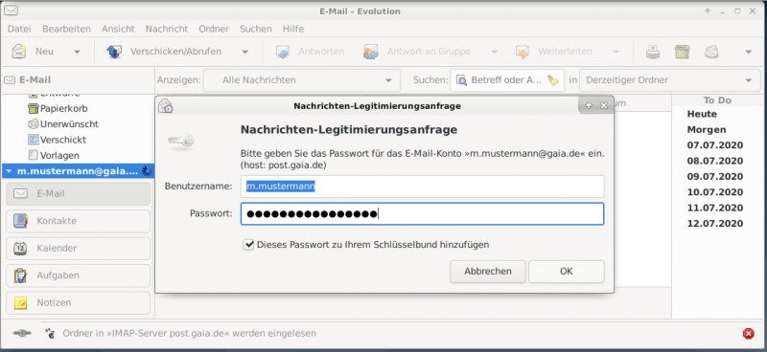Open the Weiterleiten dropdown arrow
Image resolution: width=767 pixels, height=352 pixels.
pos(616,52)
